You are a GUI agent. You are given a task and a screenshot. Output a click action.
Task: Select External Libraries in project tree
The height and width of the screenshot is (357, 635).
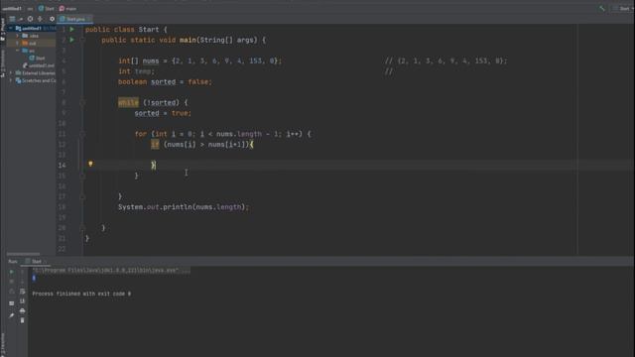coord(36,73)
